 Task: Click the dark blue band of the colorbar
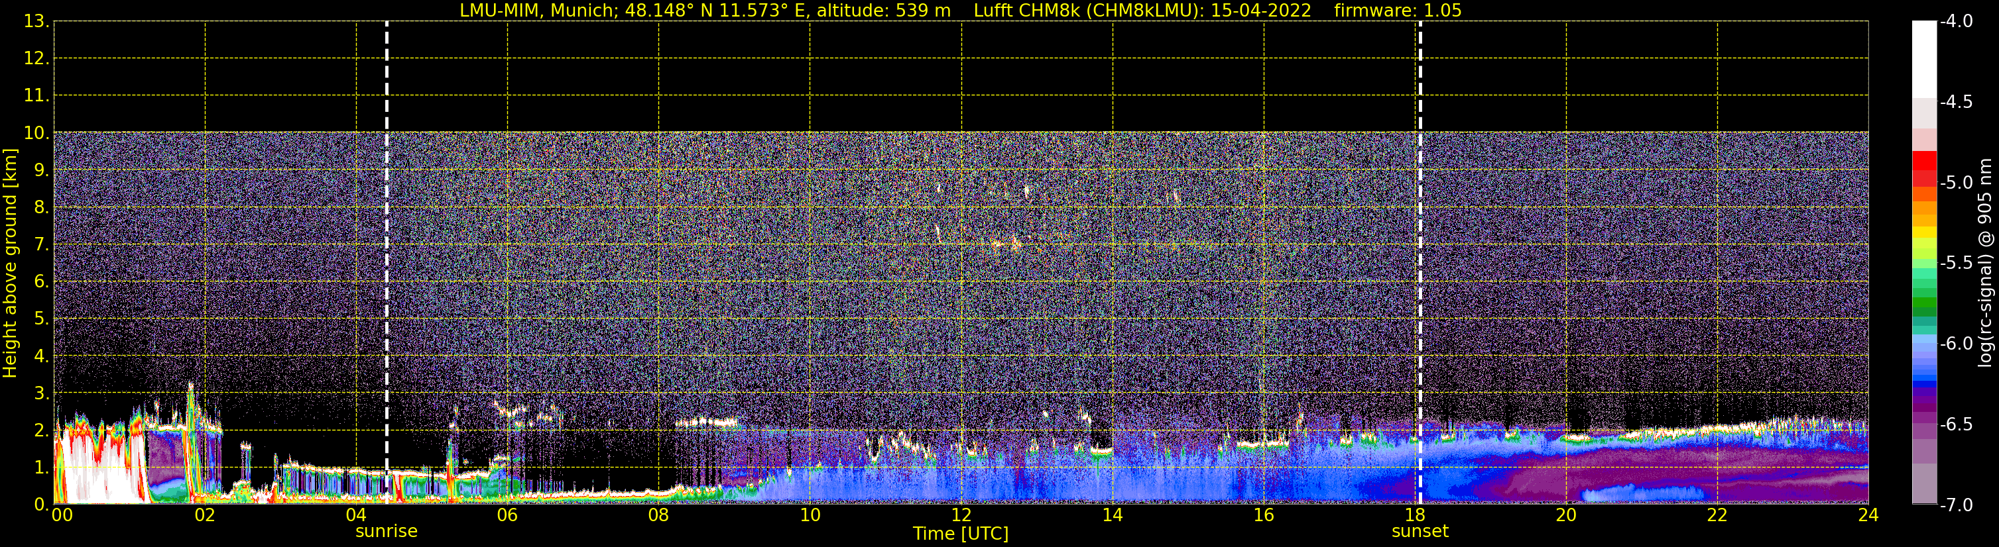pos(1925,383)
